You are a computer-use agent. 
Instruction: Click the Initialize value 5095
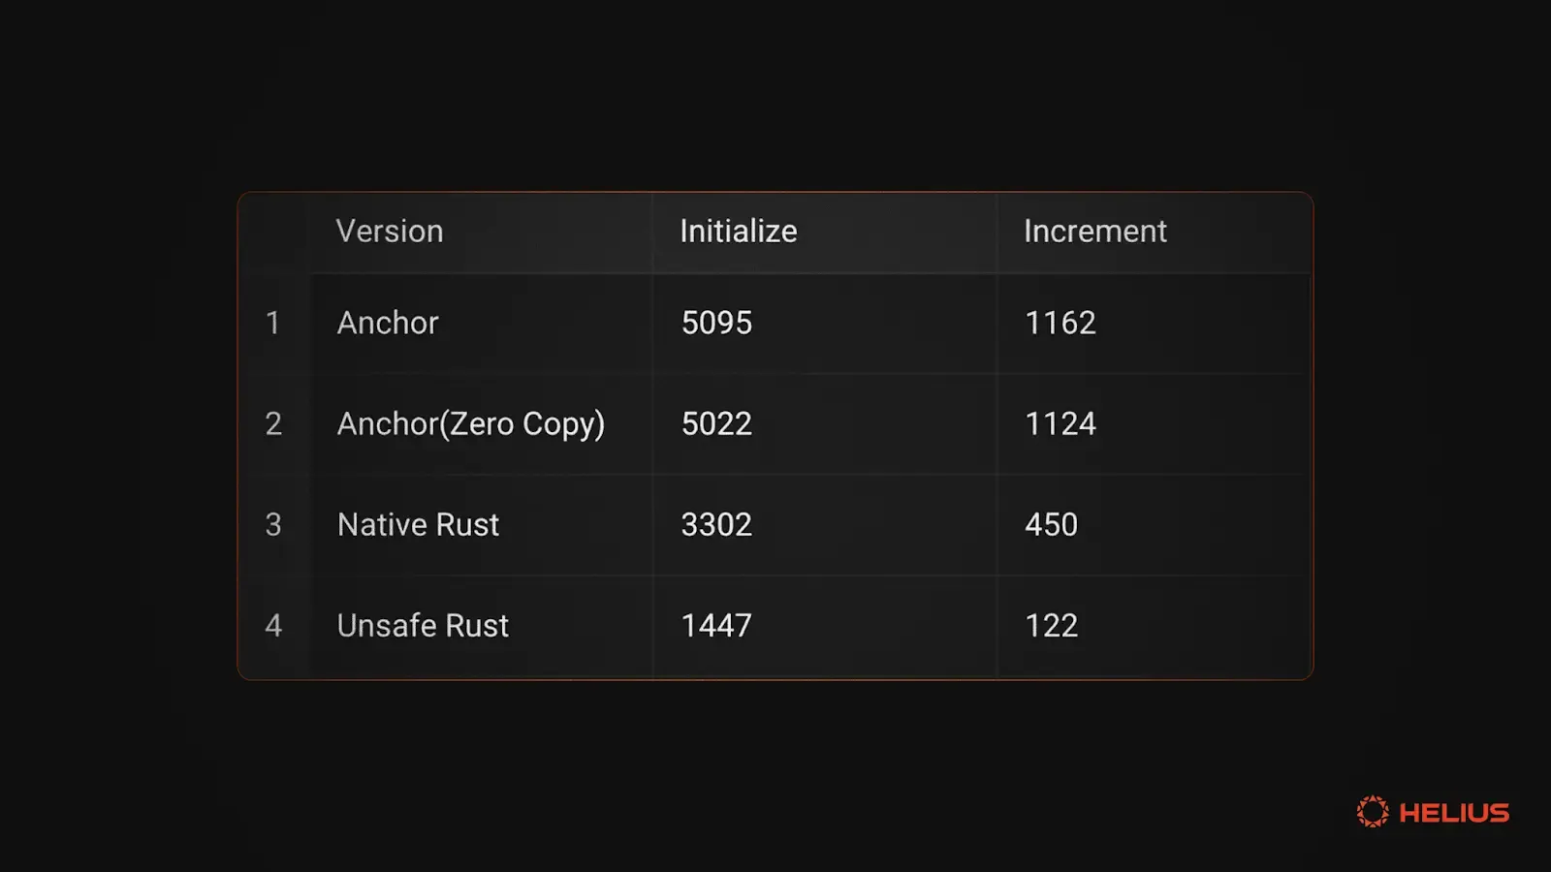coord(716,323)
